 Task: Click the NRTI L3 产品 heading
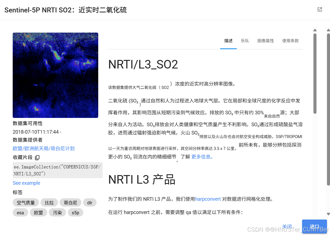(142, 179)
